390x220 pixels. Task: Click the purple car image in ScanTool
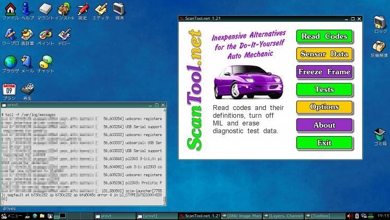pos(248,82)
